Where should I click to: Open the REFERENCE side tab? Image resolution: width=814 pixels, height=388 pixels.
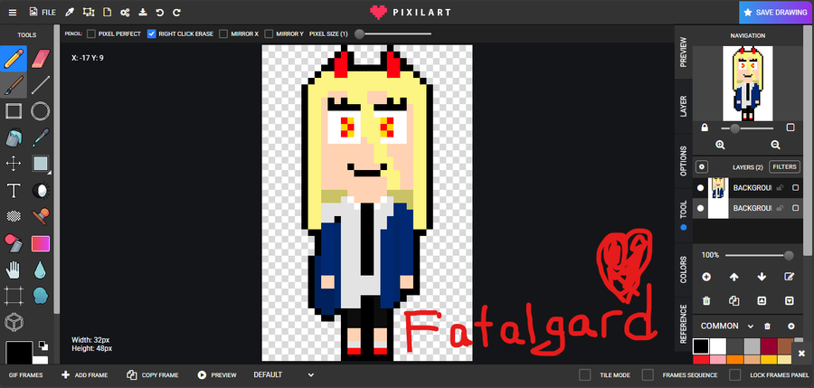click(683, 324)
